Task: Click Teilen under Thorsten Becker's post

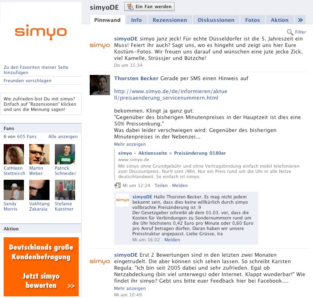Action: pos(161,185)
